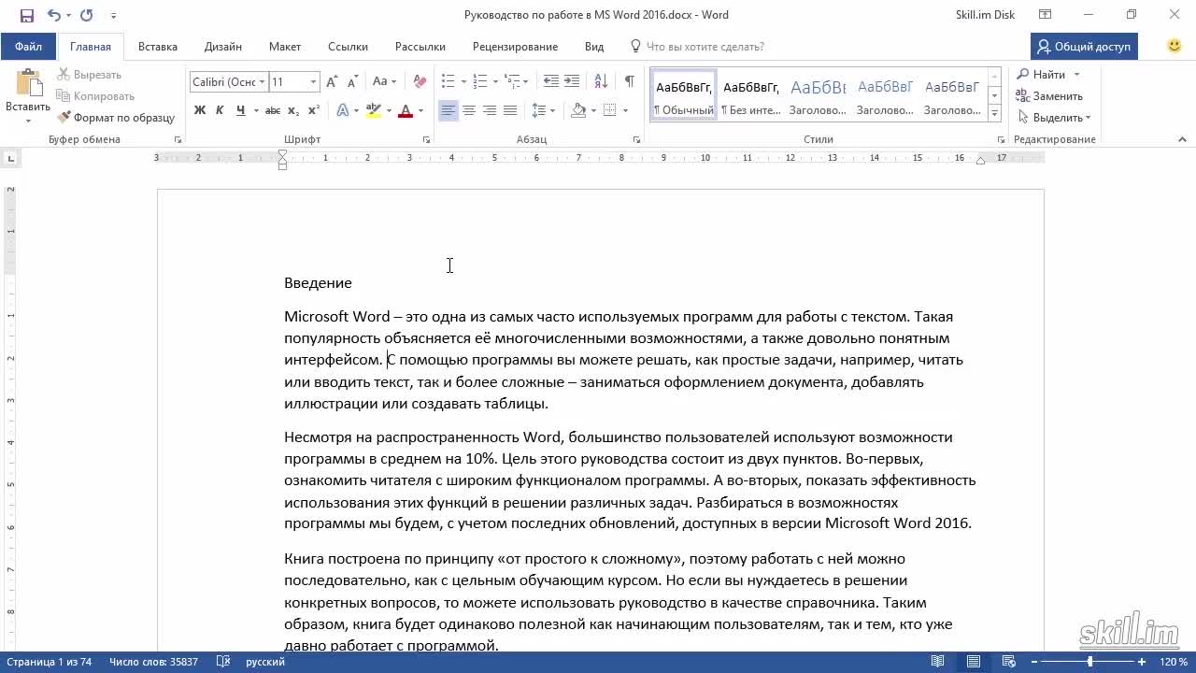Switch to the Ссылки tab

348,47
